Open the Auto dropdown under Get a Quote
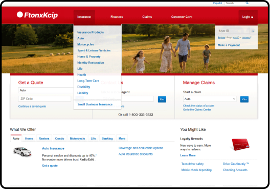This screenshot has height=189, width=270. (46, 90)
